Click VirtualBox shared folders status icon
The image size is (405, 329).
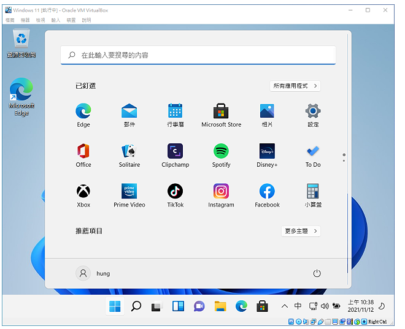pos(328,322)
